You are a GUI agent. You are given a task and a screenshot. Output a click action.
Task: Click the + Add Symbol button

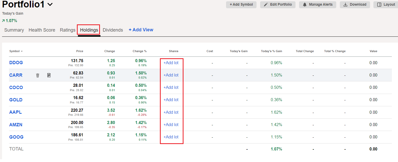241,4
